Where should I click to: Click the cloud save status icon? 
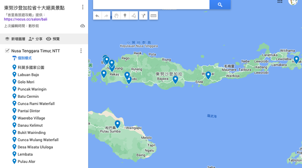click(82, 26)
